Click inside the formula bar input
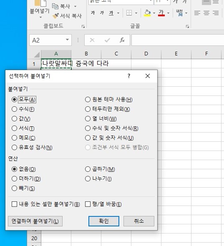 178,40
